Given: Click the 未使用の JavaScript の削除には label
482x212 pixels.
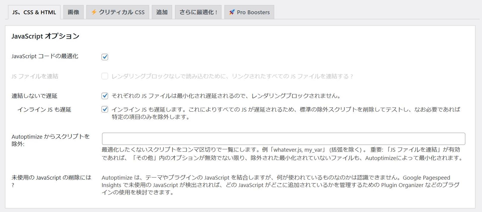Looking at the screenshot, I should [x=51, y=181].
